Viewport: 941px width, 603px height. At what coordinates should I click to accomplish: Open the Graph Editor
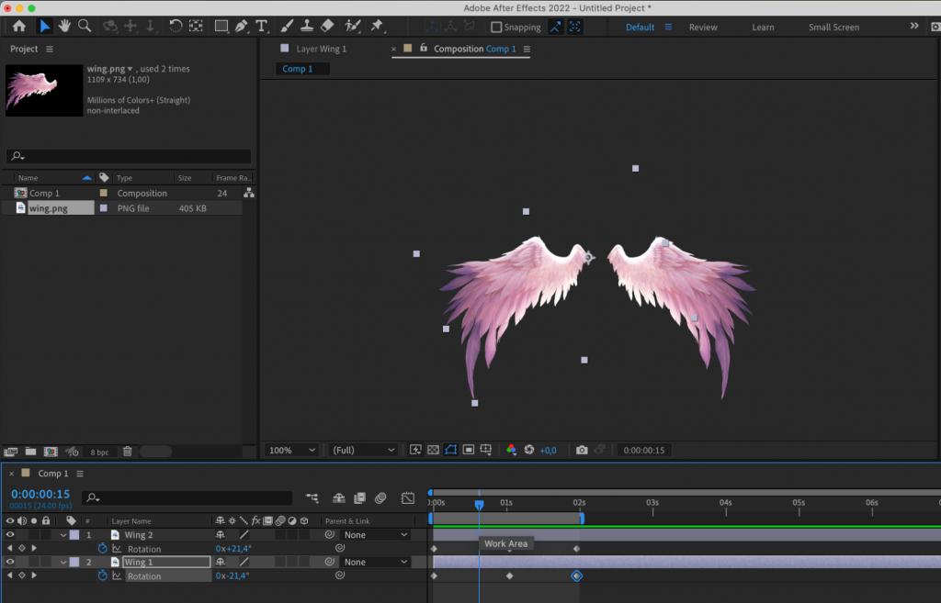point(407,497)
